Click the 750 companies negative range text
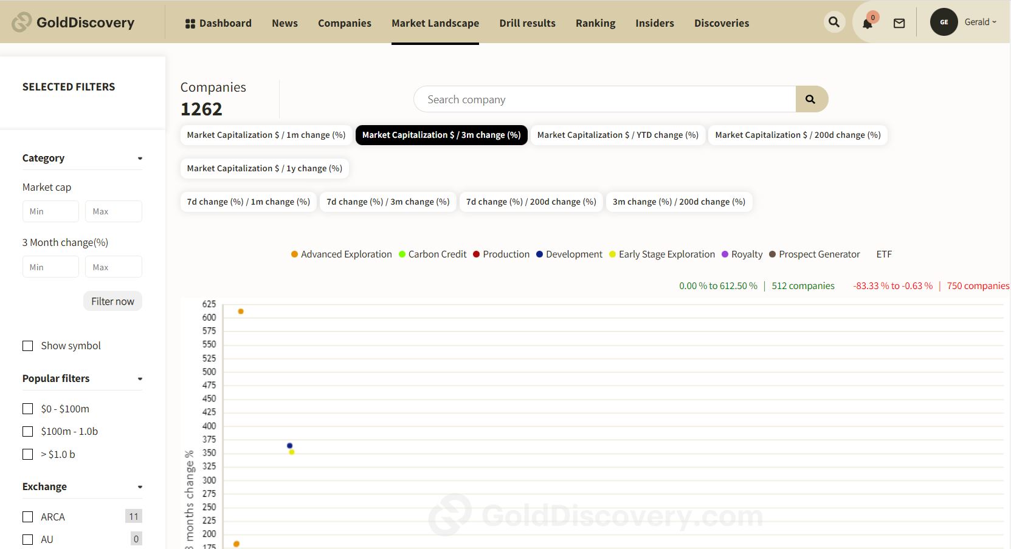 978,286
